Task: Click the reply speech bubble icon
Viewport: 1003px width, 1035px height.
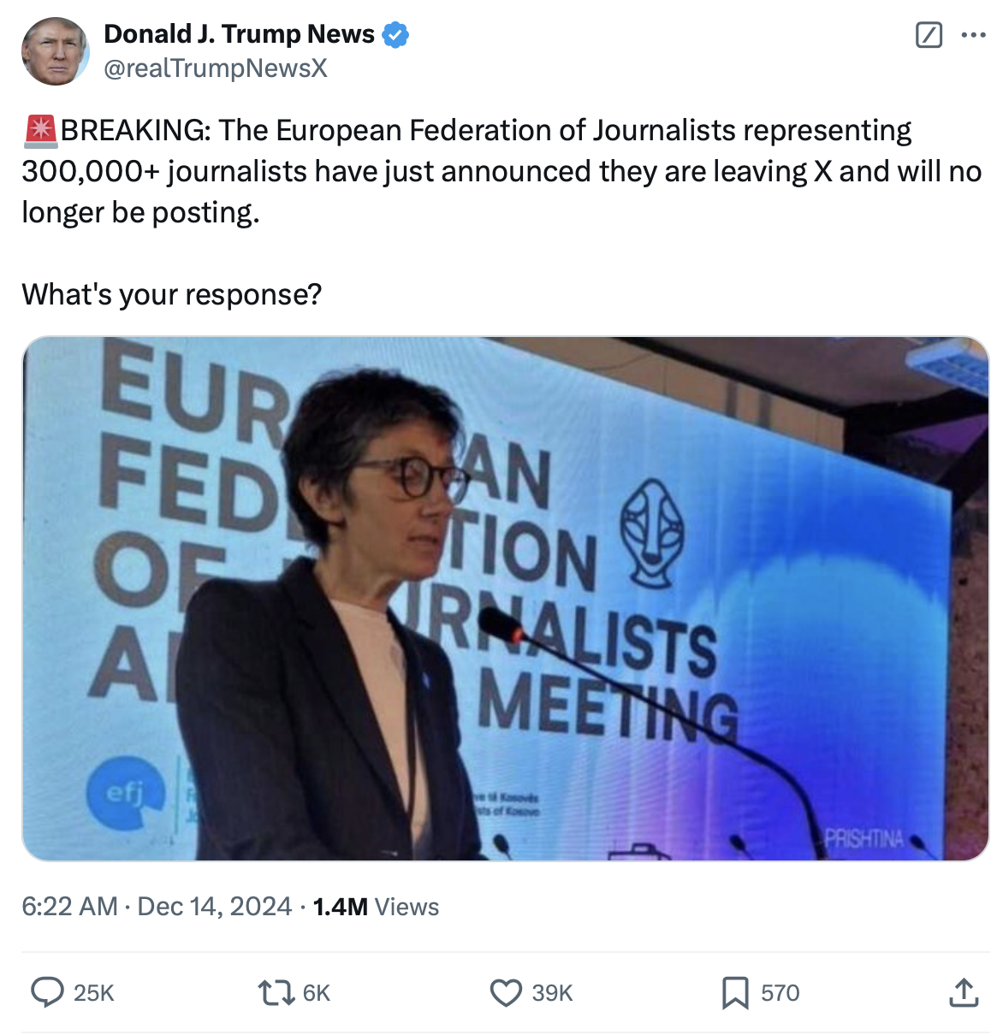Action: click(x=48, y=992)
